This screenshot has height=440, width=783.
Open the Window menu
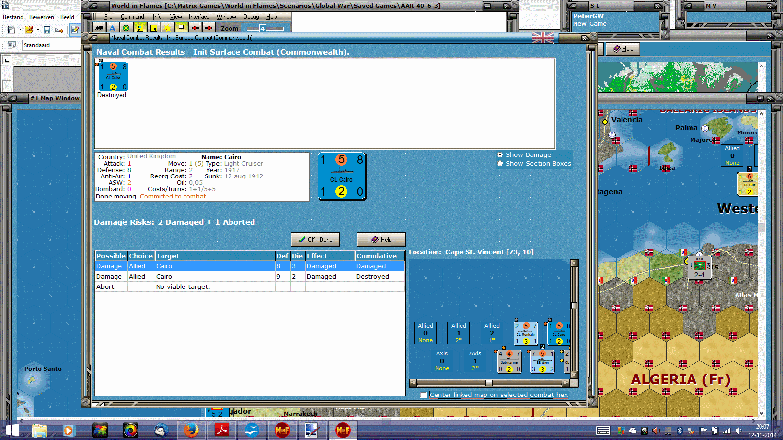pos(227,17)
